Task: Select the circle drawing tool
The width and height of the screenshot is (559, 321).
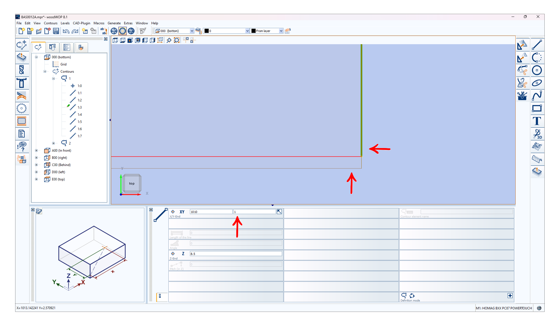Action: (x=537, y=70)
